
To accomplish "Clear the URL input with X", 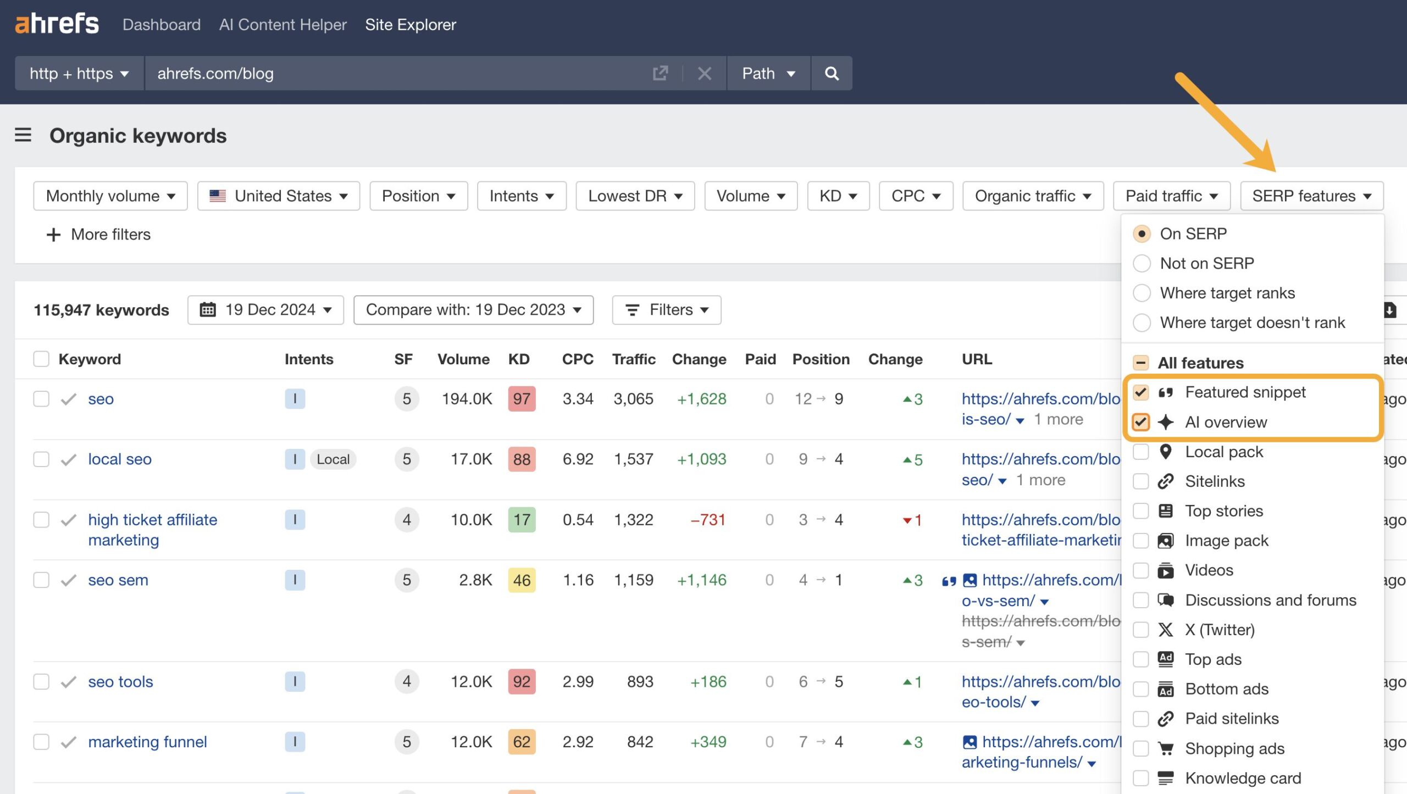I will click(x=704, y=73).
